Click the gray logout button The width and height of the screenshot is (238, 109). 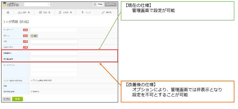[111, 4]
